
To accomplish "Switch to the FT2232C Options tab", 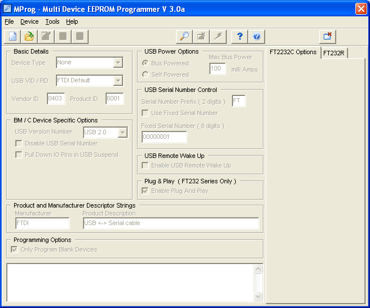I will [x=293, y=52].
